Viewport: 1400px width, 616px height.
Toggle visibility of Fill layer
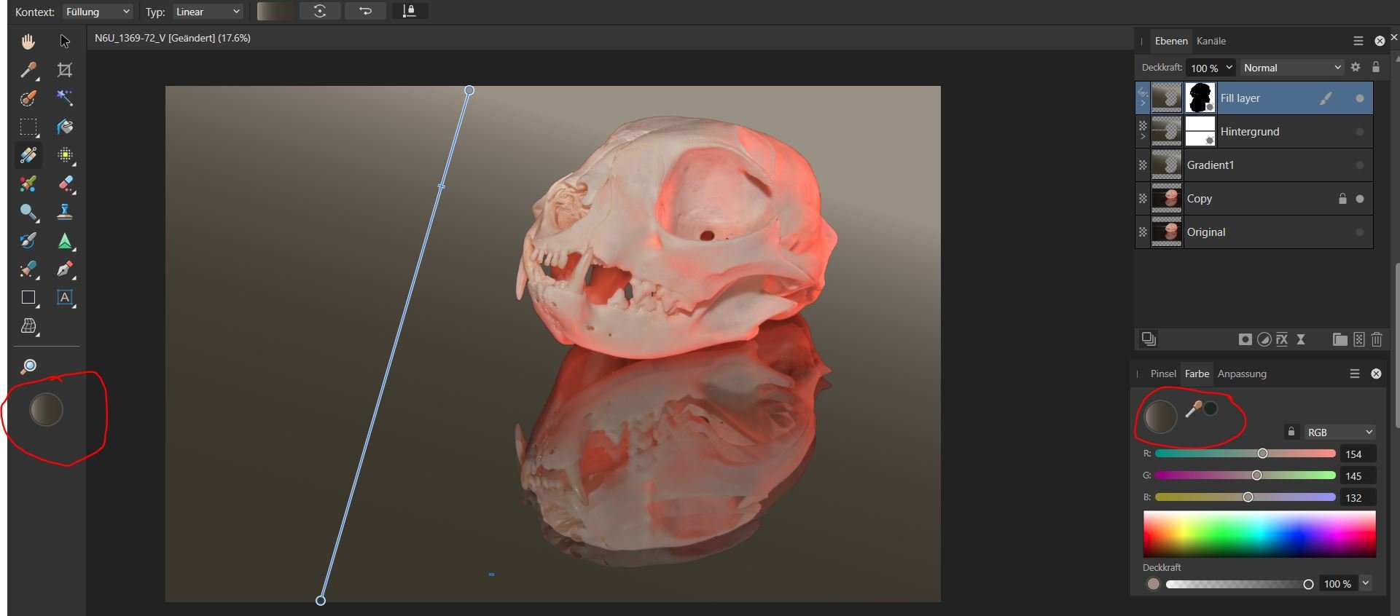1359,98
